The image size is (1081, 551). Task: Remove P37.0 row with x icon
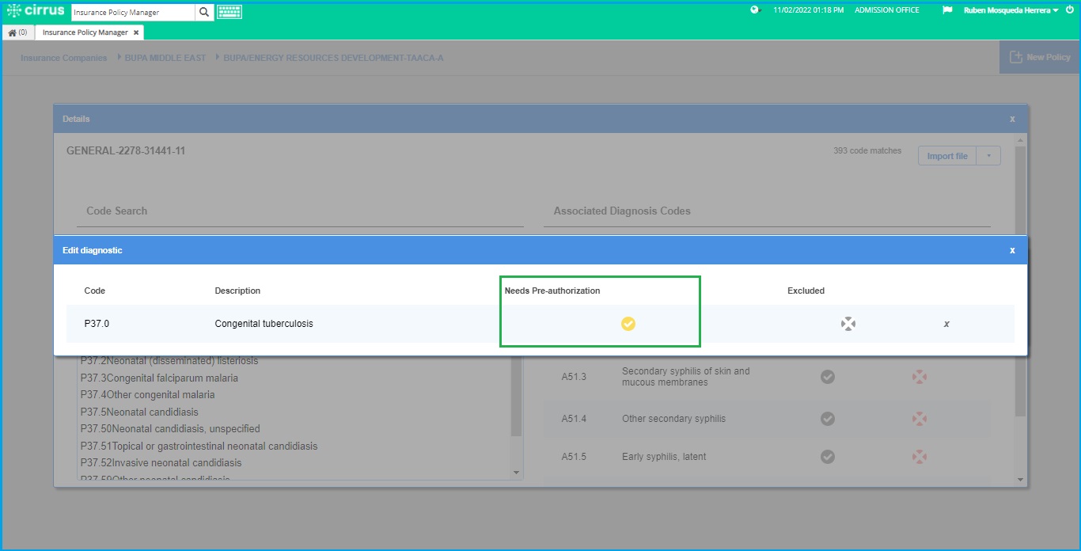point(946,324)
